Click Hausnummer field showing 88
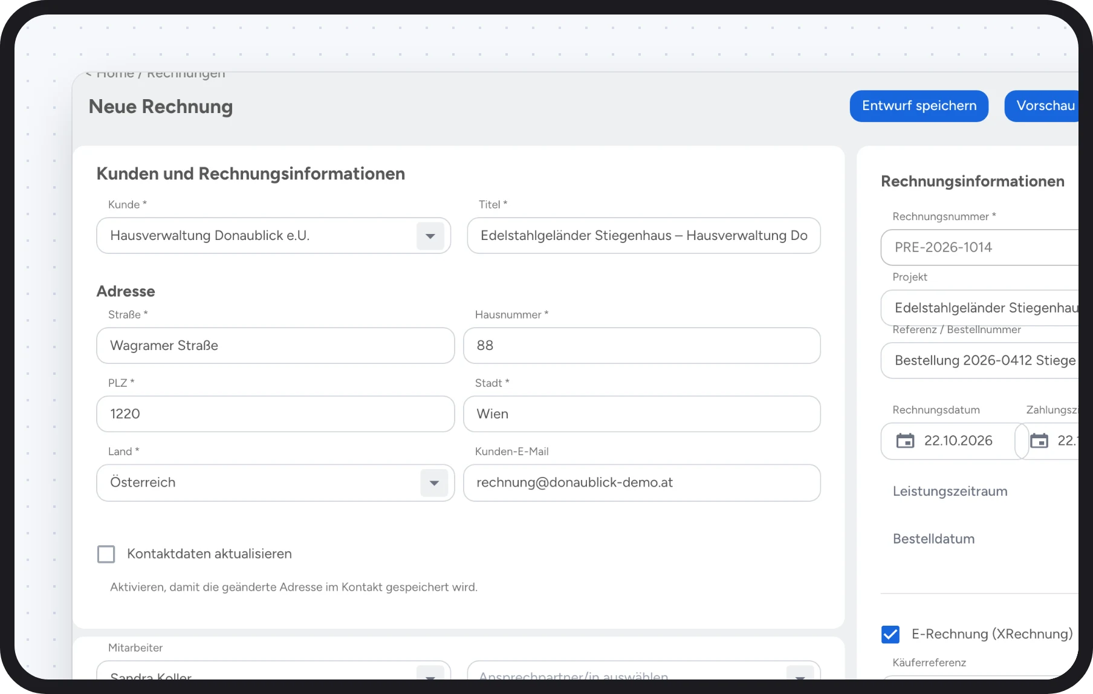Image resolution: width=1093 pixels, height=694 pixels. pos(642,346)
